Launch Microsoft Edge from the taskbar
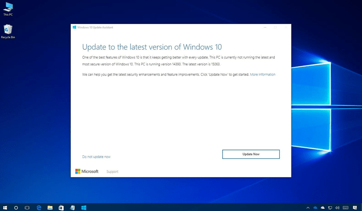This screenshot has height=211, width=362. coord(39,207)
